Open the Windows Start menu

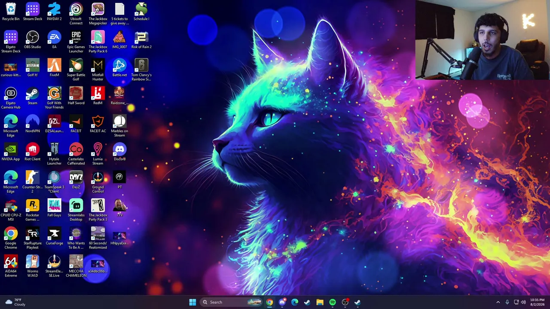pos(192,302)
